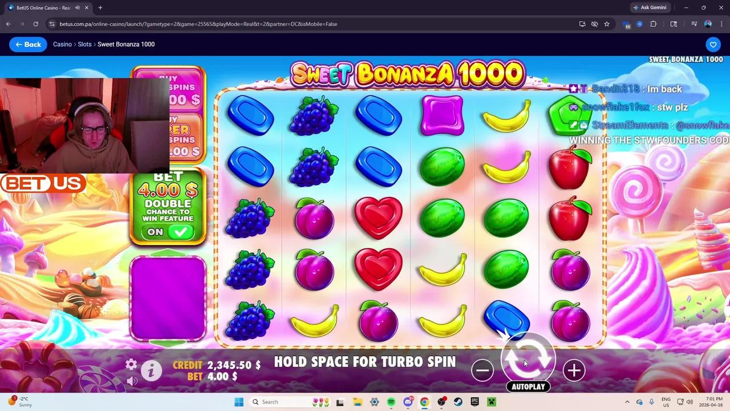Open the slot game settings gear

point(131,364)
